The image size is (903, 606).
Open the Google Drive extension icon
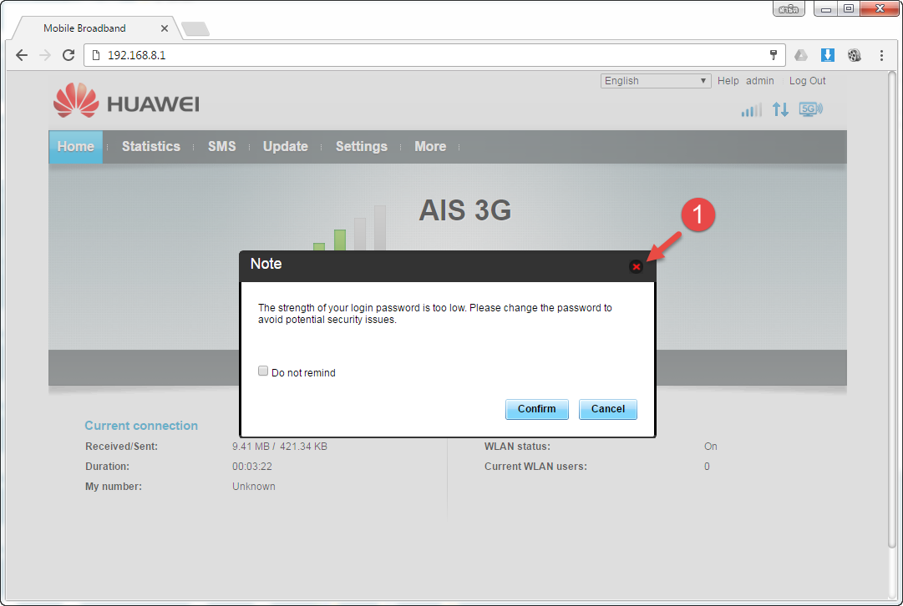pyautogui.click(x=801, y=55)
